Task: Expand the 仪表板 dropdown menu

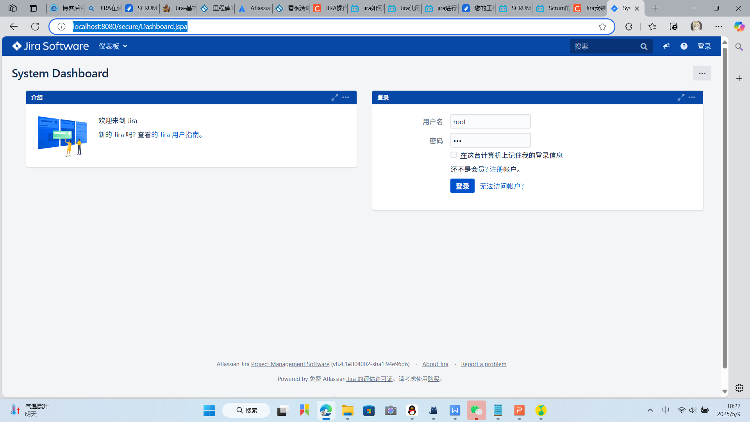Action: click(113, 46)
